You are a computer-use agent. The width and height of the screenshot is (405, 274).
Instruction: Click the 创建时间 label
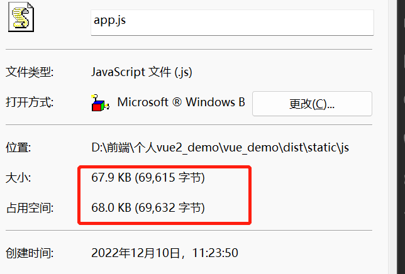point(30,253)
